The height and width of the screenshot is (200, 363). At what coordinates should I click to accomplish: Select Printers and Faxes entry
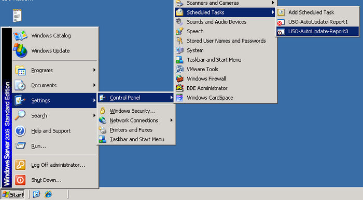point(136,130)
